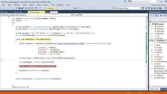
Task: Select the Startup.cs file in Solution Explorer
Action: click(x=160, y=75)
